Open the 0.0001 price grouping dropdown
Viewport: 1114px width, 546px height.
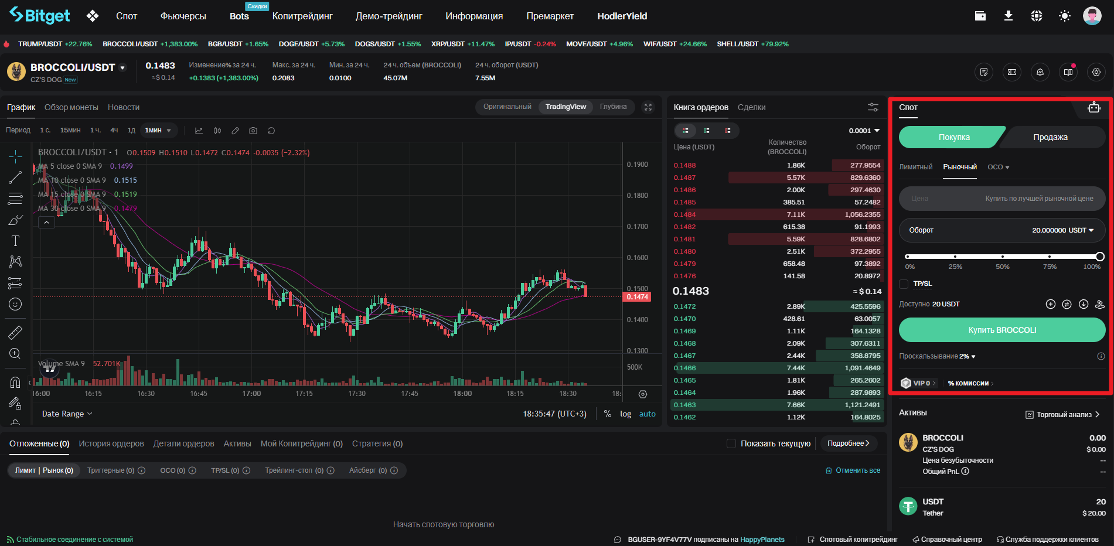pos(864,131)
